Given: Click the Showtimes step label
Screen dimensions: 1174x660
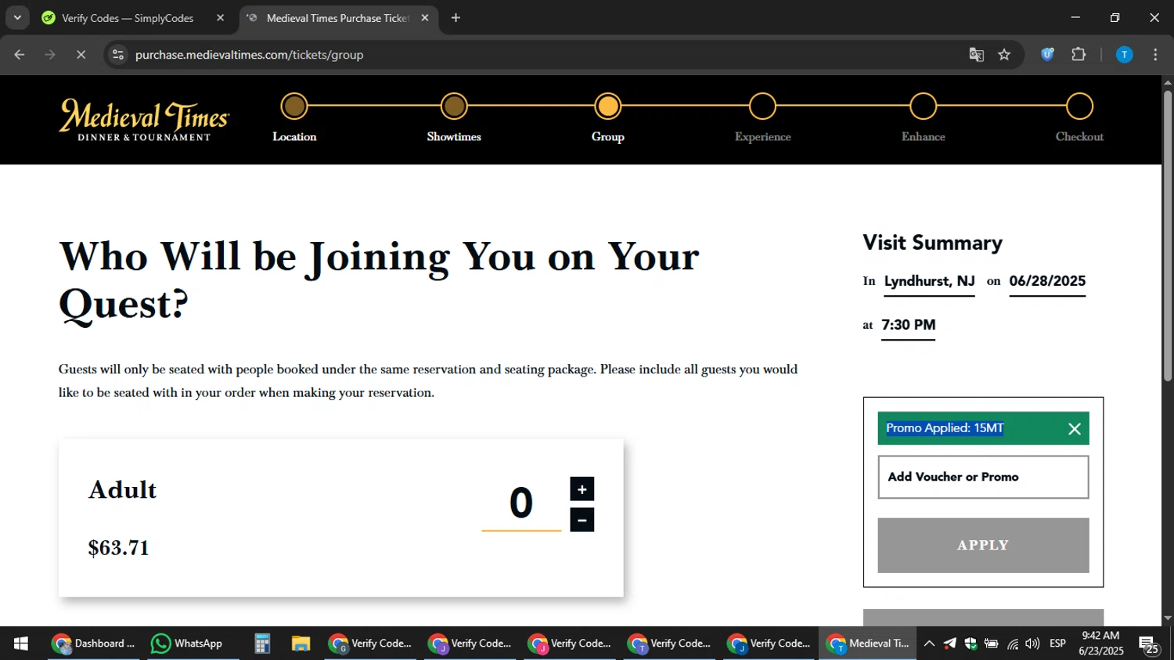Looking at the screenshot, I should [454, 136].
